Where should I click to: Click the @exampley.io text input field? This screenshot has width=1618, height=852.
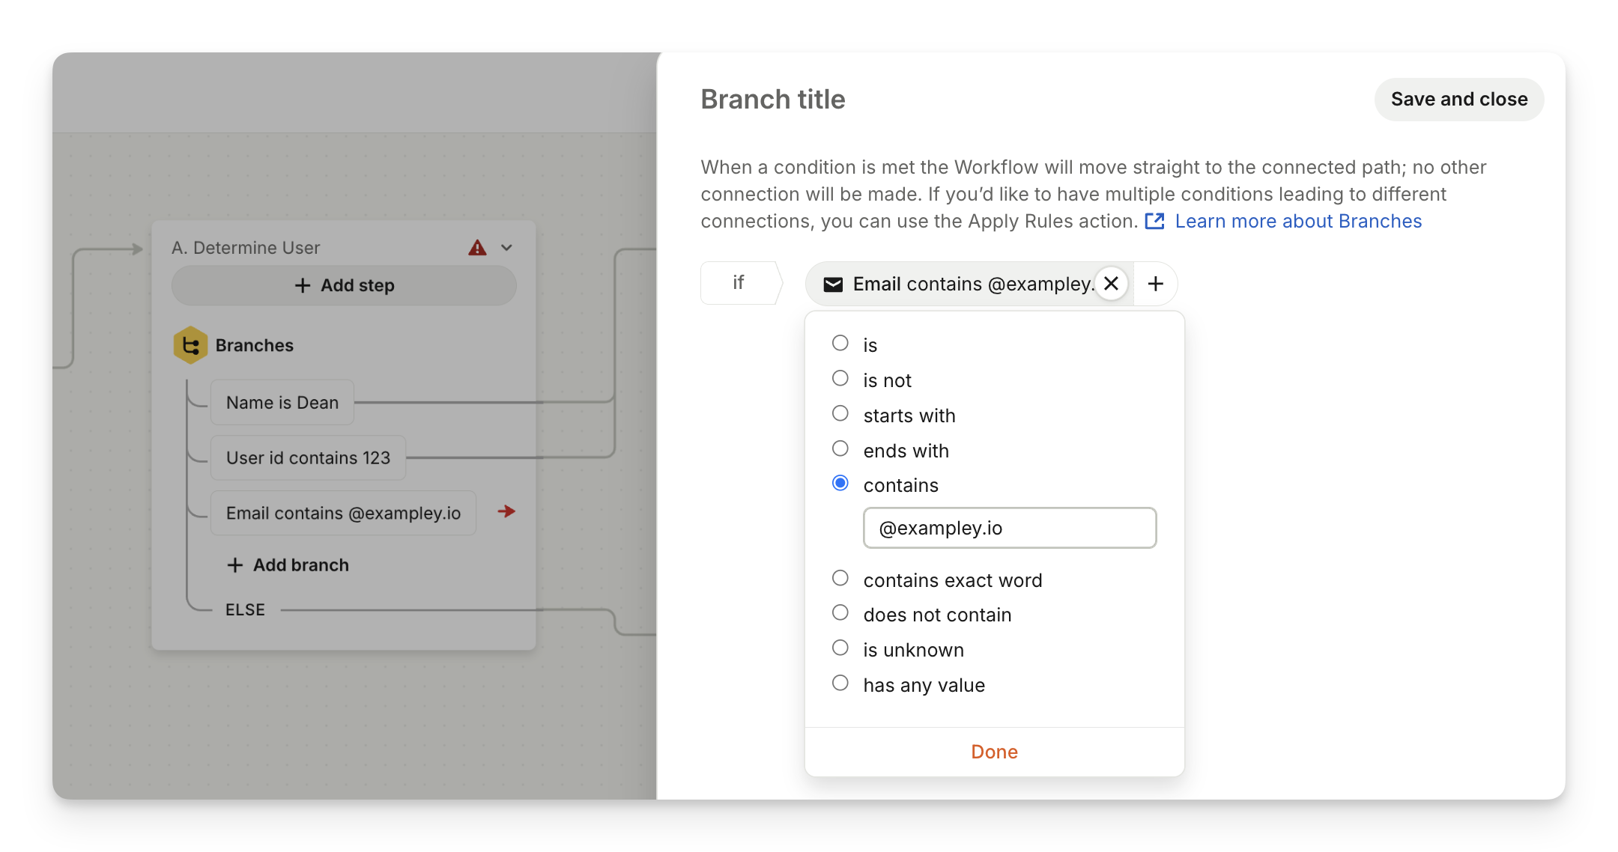(x=1009, y=528)
